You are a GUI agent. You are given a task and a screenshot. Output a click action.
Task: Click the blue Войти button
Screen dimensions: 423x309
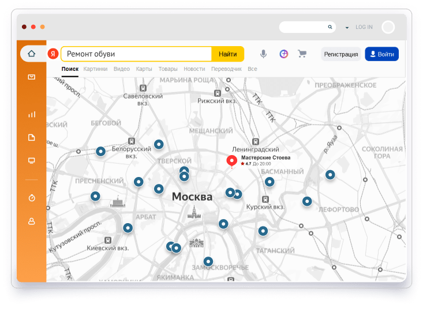click(x=381, y=54)
